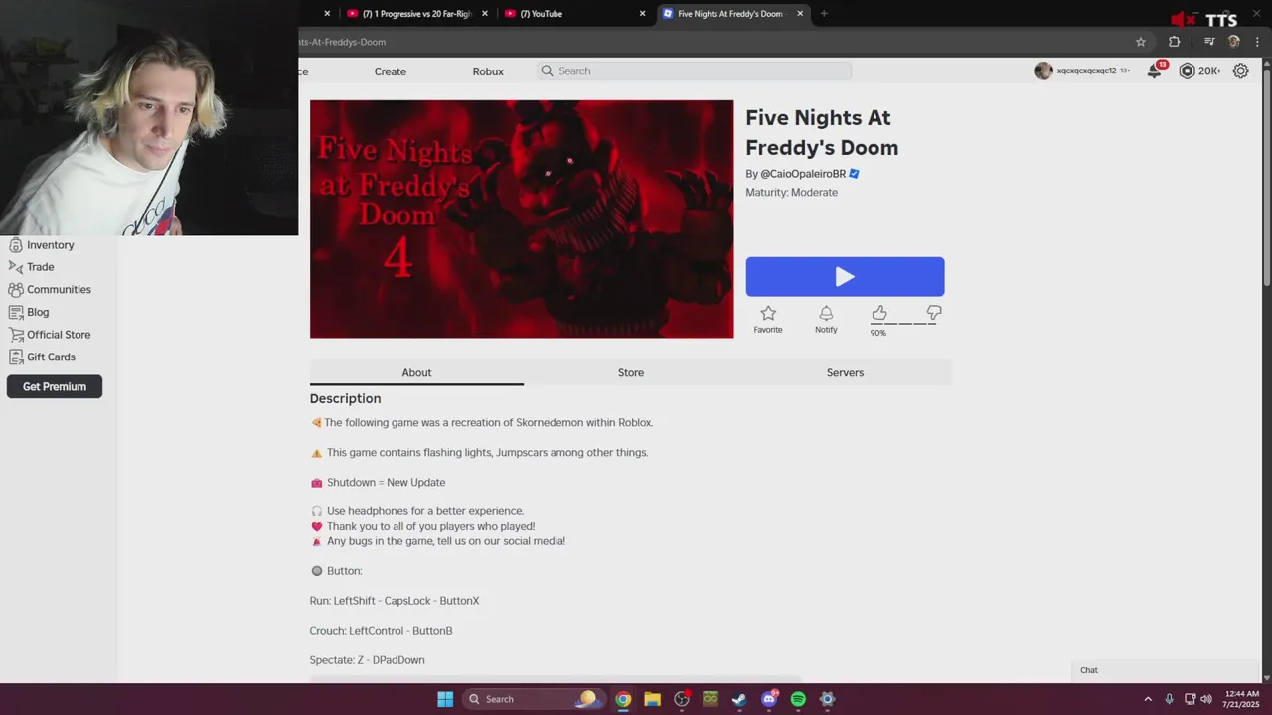Viewport: 1272px width, 715px height.
Task: Show hidden system tray icons
Action: coord(1148,699)
